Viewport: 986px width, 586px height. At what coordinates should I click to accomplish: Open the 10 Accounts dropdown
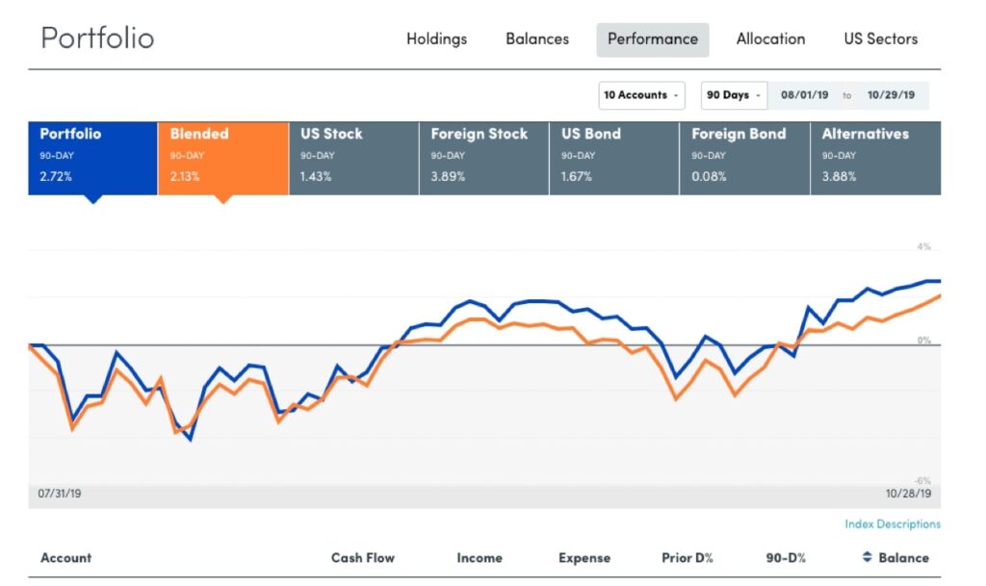(641, 95)
